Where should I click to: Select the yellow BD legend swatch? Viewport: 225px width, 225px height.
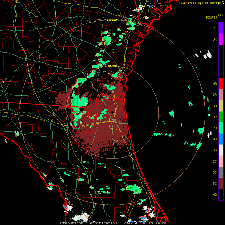pos(221,106)
